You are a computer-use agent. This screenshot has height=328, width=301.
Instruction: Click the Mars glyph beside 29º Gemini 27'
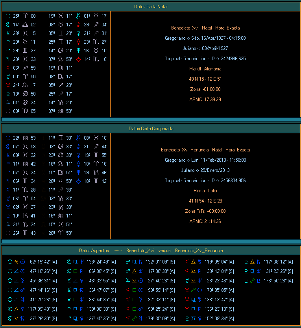(x=8, y=51)
